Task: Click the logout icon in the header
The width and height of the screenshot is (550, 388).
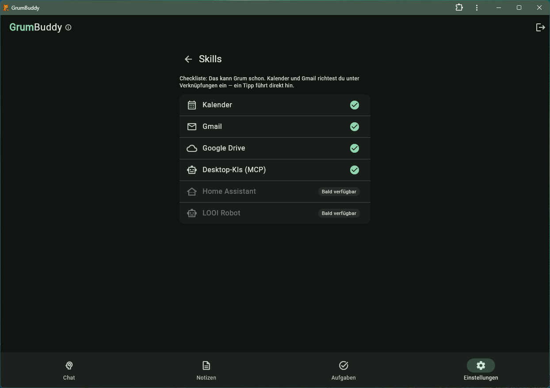Action: (540, 27)
